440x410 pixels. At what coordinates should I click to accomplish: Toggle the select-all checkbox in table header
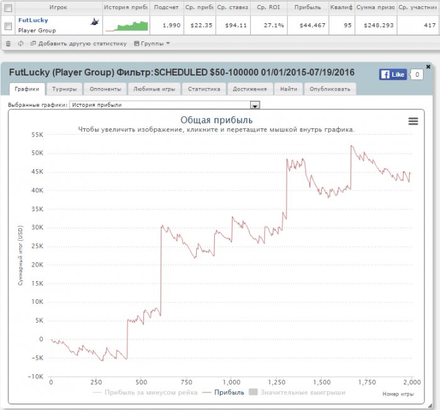click(x=8, y=8)
